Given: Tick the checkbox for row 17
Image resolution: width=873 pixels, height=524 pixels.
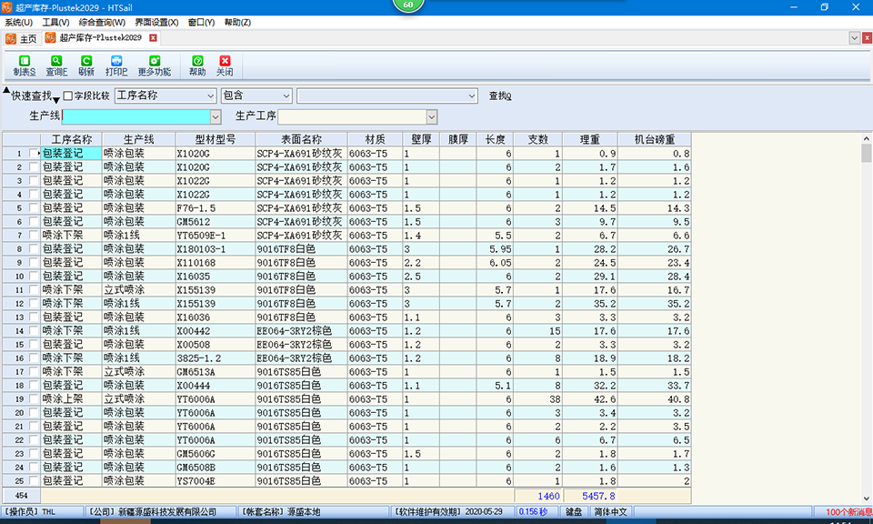Looking at the screenshot, I should coord(34,371).
